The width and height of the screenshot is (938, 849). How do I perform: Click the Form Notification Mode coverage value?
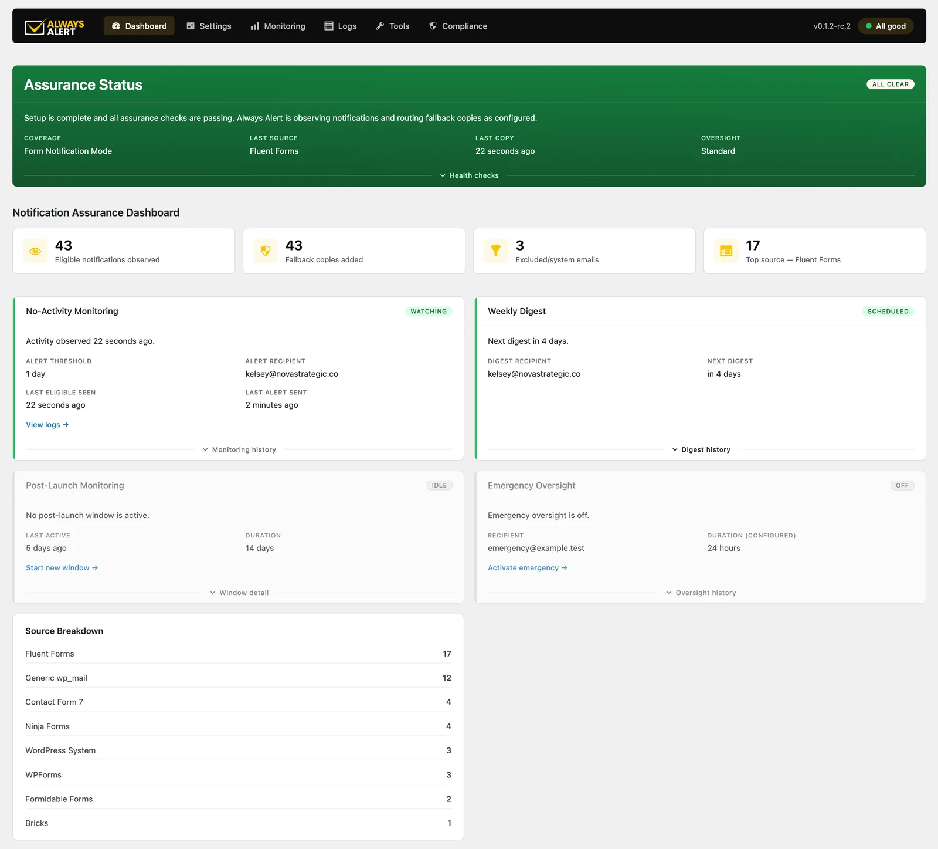(68, 151)
